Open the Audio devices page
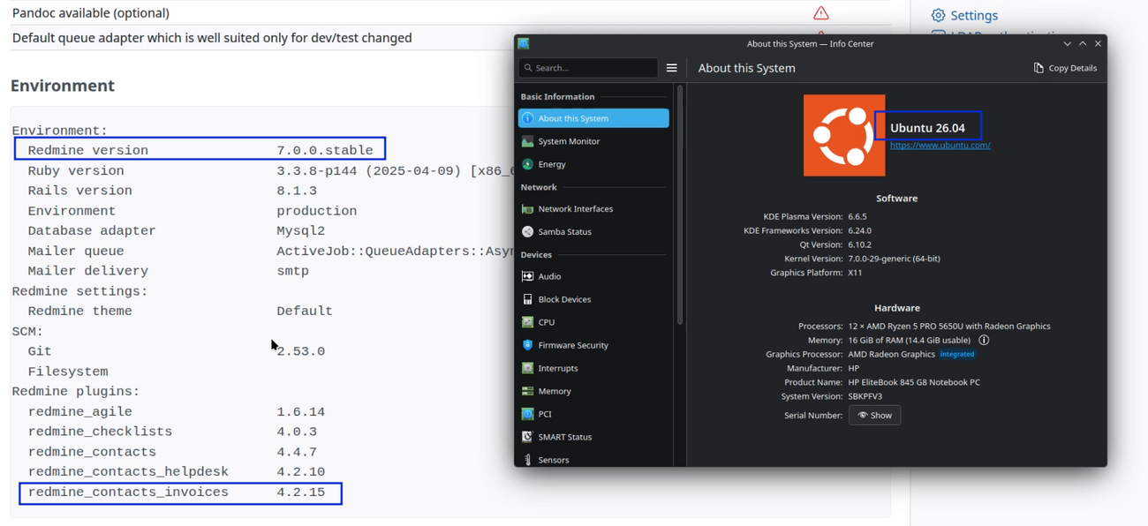1148x526 pixels. tap(593, 276)
